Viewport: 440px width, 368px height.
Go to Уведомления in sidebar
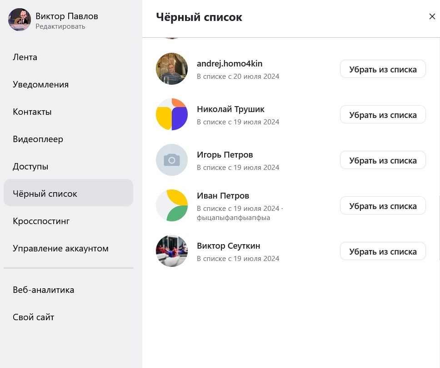[41, 85]
